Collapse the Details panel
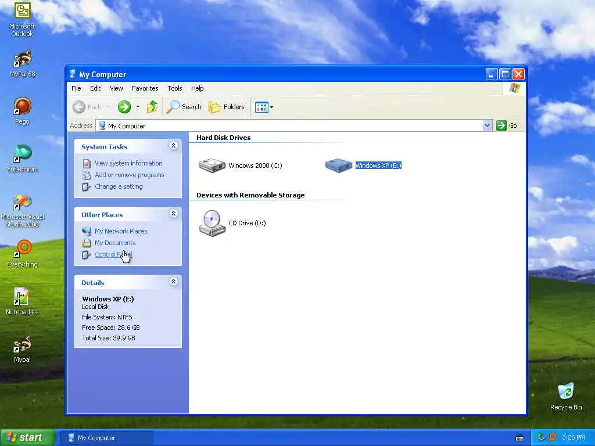Image resolution: width=595 pixels, height=446 pixels. point(173,282)
